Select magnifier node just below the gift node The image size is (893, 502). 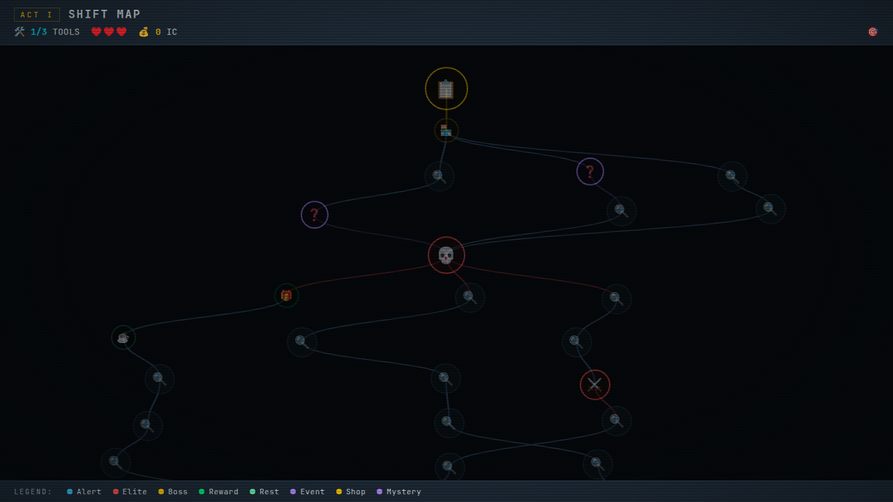pos(302,342)
